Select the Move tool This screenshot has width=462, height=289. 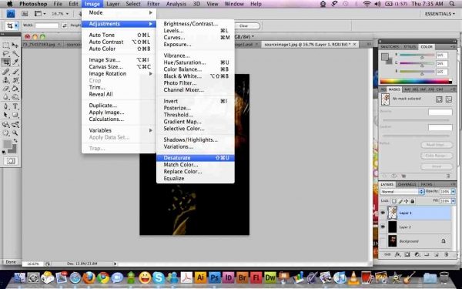tap(15, 45)
